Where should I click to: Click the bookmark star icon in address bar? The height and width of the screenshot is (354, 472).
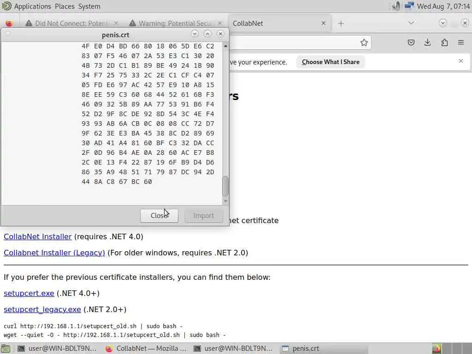point(364,42)
